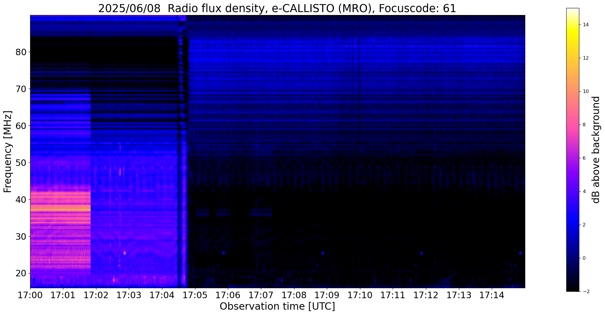The height and width of the screenshot is (315, 605).
Task: Click the 14 dB colorbar tick label
Action: [585, 25]
